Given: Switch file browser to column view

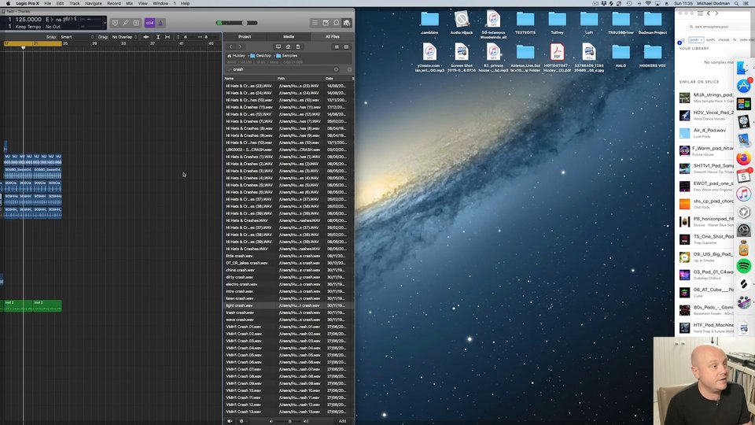Looking at the screenshot, I should click(x=346, y=46).
